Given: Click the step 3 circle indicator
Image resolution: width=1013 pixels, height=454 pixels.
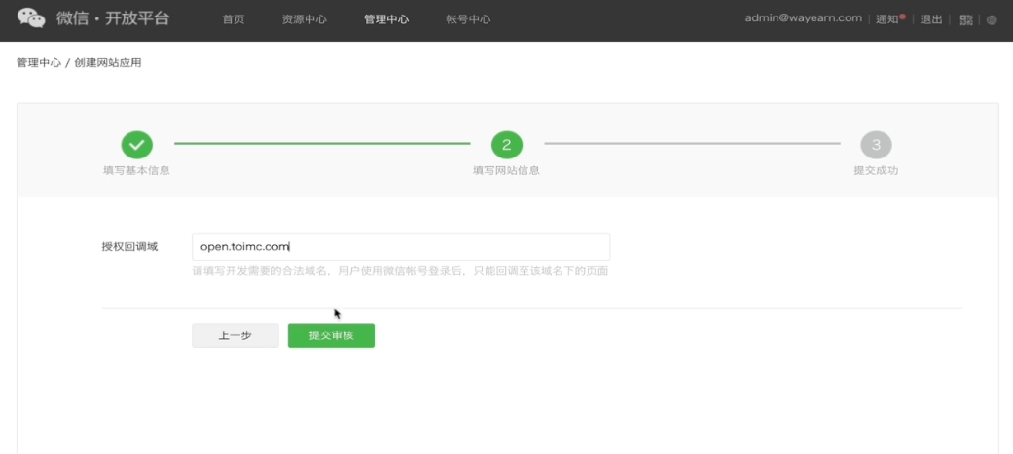Looking at the screenshot, I should [876, 145].
